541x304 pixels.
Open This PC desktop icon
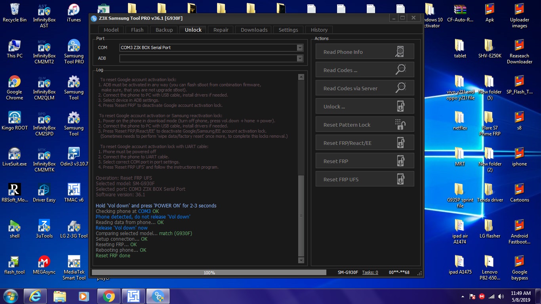[15, 49]
